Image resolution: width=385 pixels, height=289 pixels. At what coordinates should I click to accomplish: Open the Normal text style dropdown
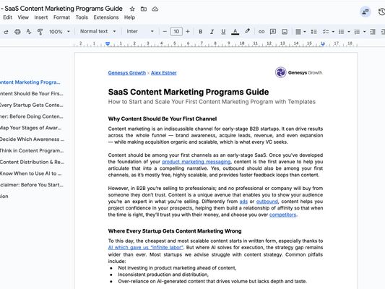point(98,32)
